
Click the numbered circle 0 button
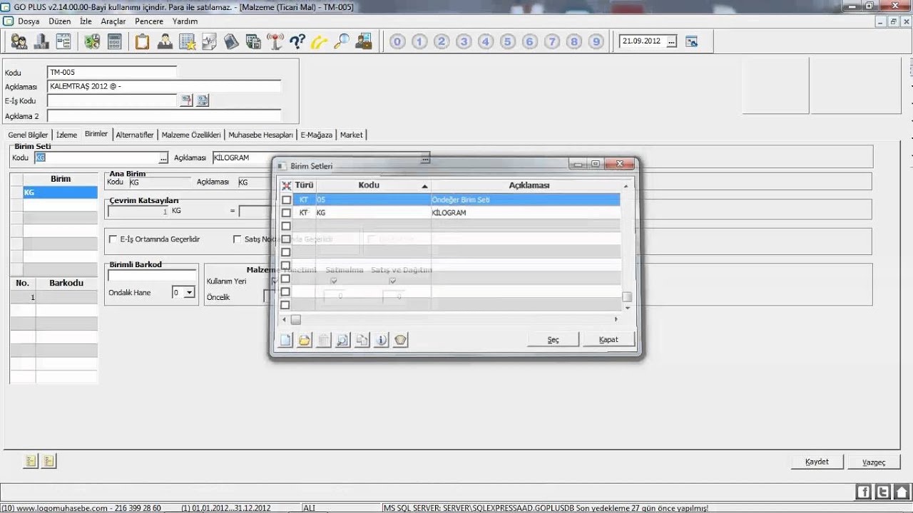397,41
